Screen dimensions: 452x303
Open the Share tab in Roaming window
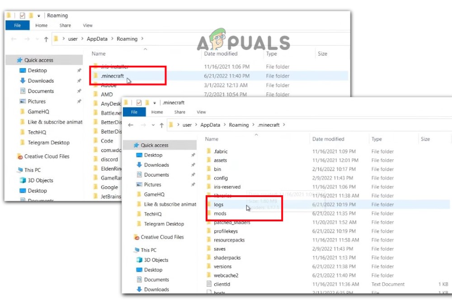point(65,25)
